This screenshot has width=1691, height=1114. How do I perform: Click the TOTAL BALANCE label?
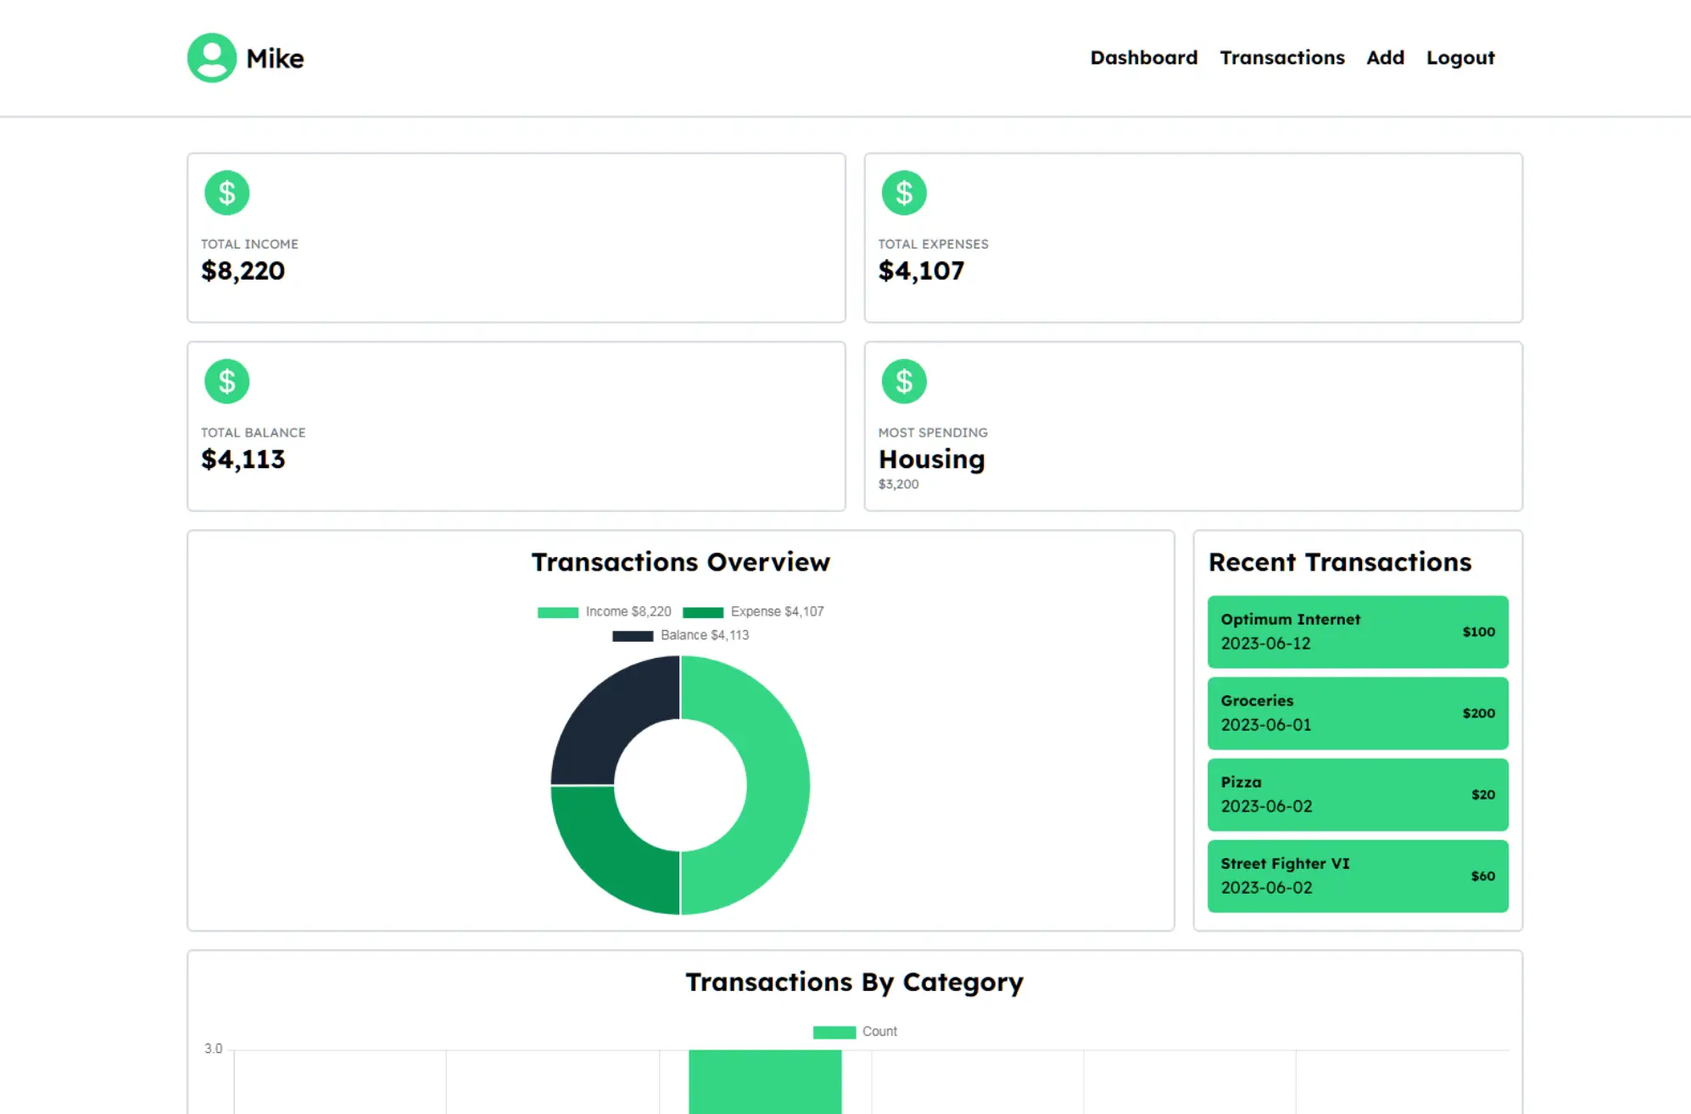coord(253,432)
